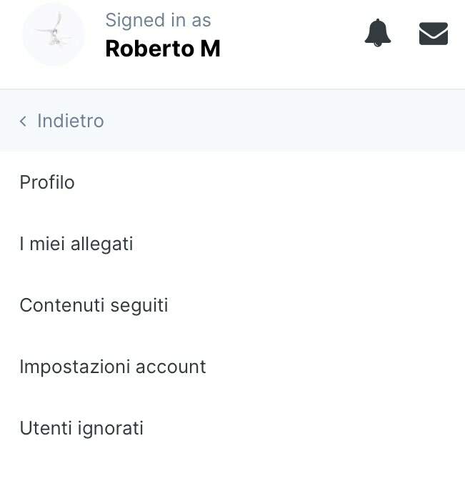Check inbox via the envelope icon
This screenshot has width=465, height=491.
point(434,34)
